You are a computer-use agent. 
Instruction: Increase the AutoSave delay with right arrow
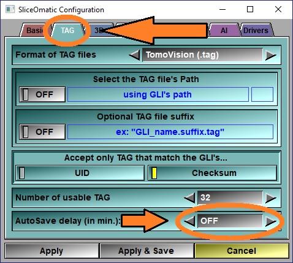[271, 221]
